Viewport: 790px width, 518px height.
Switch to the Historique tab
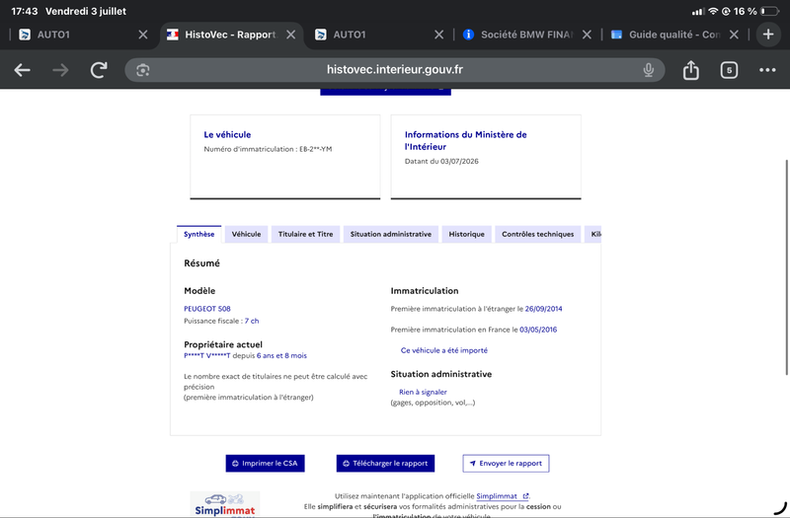coord(466,234)
